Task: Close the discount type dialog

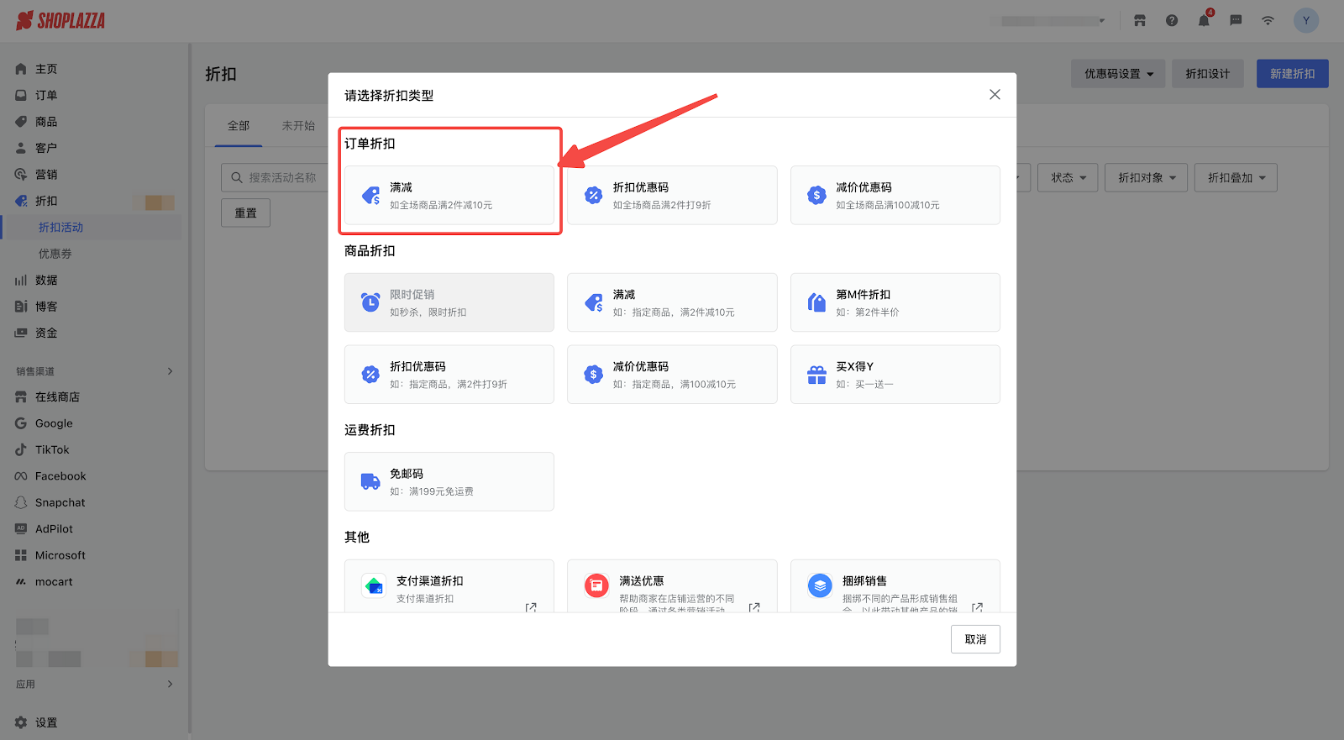Action: pyautogui.click(x=995, y=95)
